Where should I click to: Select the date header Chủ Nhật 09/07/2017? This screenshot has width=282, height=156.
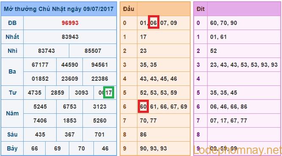59,9
